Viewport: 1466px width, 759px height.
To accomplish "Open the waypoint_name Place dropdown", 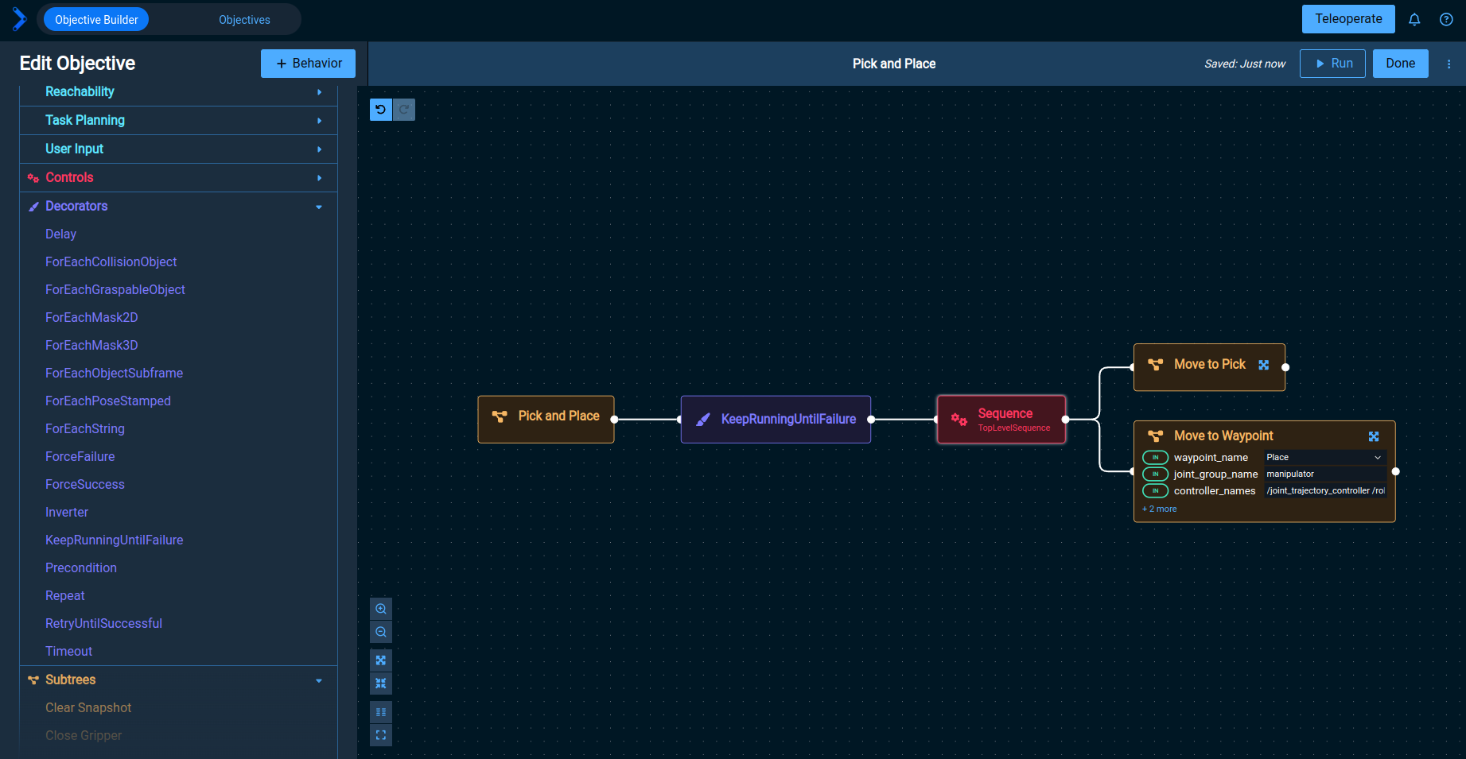I will (1324, 457).
